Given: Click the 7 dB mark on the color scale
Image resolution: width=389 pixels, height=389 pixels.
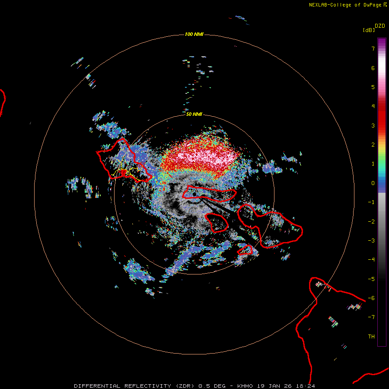Looking at the screenshot, I should pos(373,48).
